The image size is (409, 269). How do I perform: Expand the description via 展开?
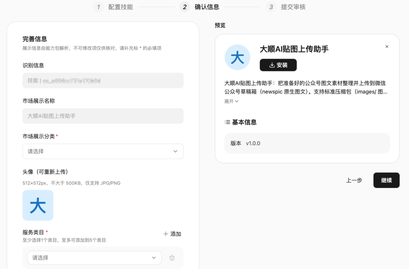coord(231,101)
